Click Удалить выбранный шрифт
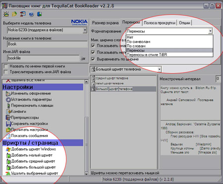 (35, 174)
